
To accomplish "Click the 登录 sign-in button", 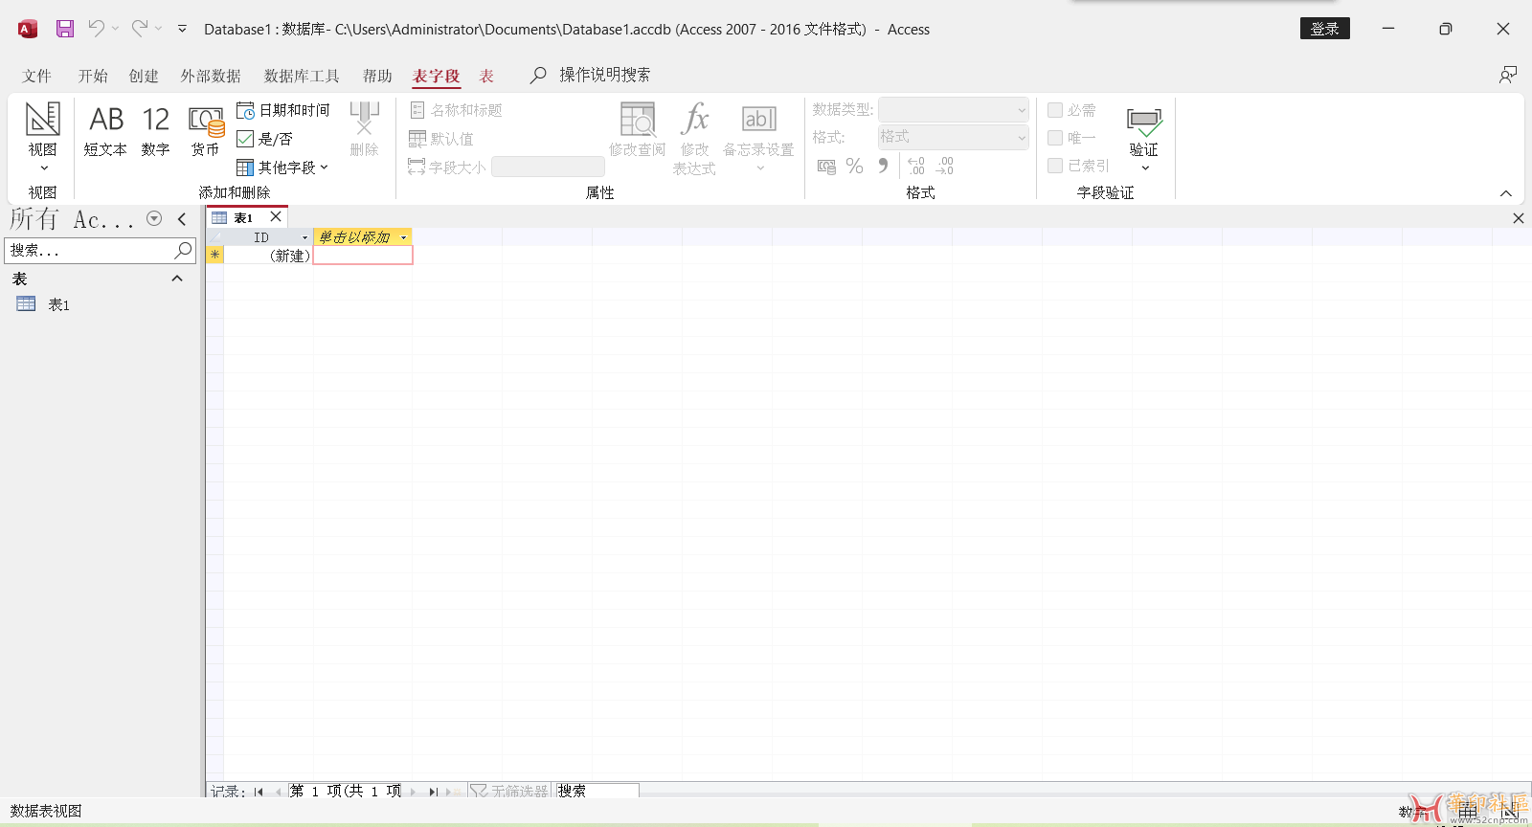I will tap(1324, 29).
